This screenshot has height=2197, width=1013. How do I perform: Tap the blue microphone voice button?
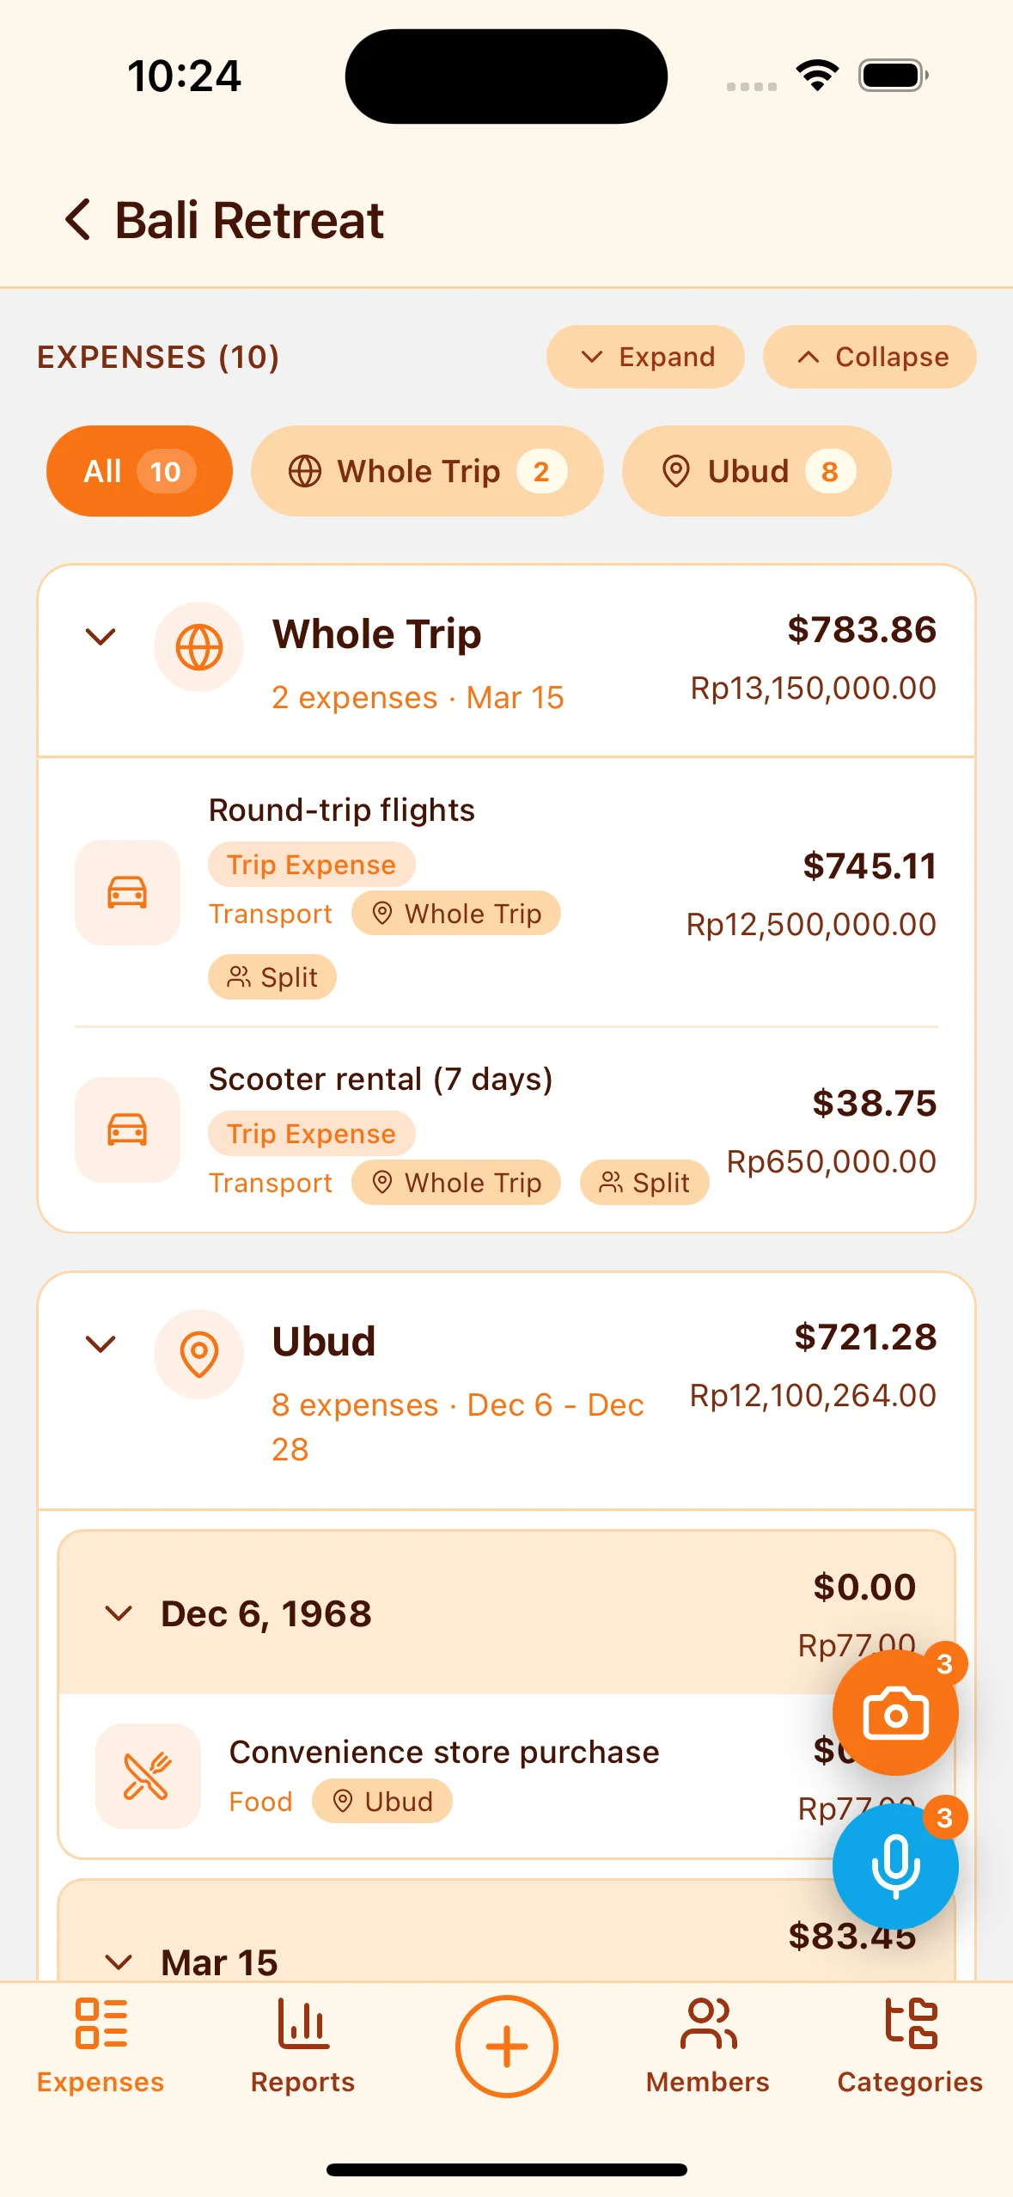click(x=894, y=1866)
